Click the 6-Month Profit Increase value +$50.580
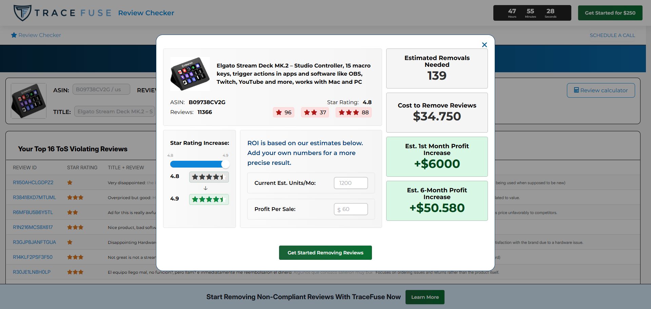 437,208
